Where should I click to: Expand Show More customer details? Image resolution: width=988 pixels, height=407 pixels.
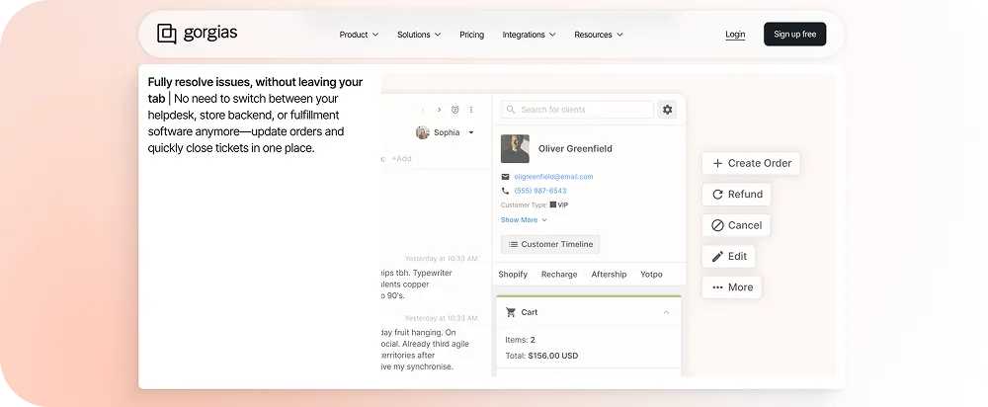524,220
